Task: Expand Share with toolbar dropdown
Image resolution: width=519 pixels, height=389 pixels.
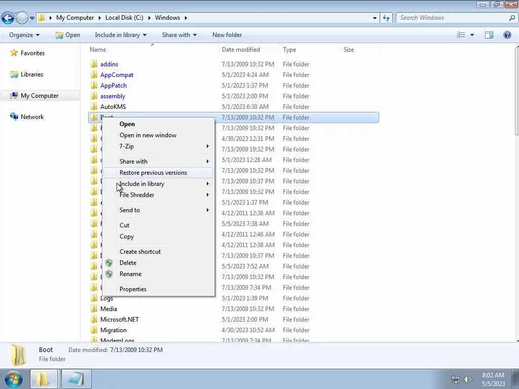Action: click(x=179, y=35)
